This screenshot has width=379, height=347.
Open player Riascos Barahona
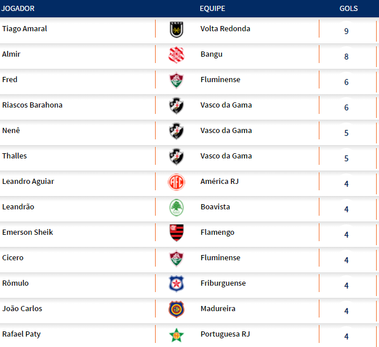click(32, 105)
